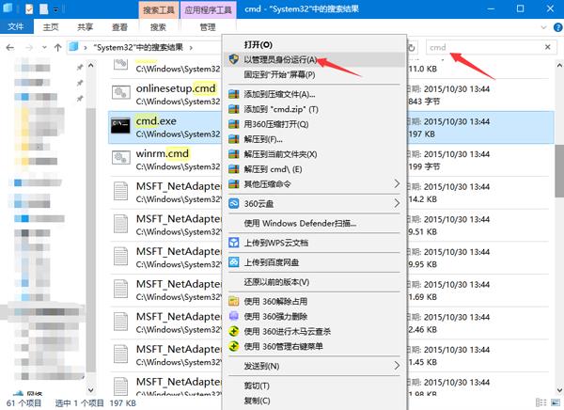This screenshot has width=564, height=410.
Task: Click the 360解除占用 folder icon
Action: click(234, 301)
